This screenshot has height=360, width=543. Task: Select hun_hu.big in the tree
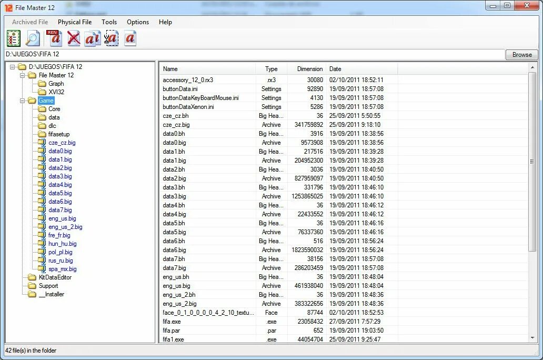point(63,244)
